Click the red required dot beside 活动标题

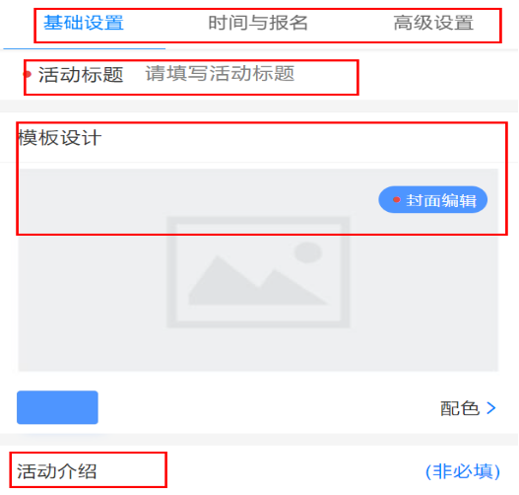click(28, 74)
